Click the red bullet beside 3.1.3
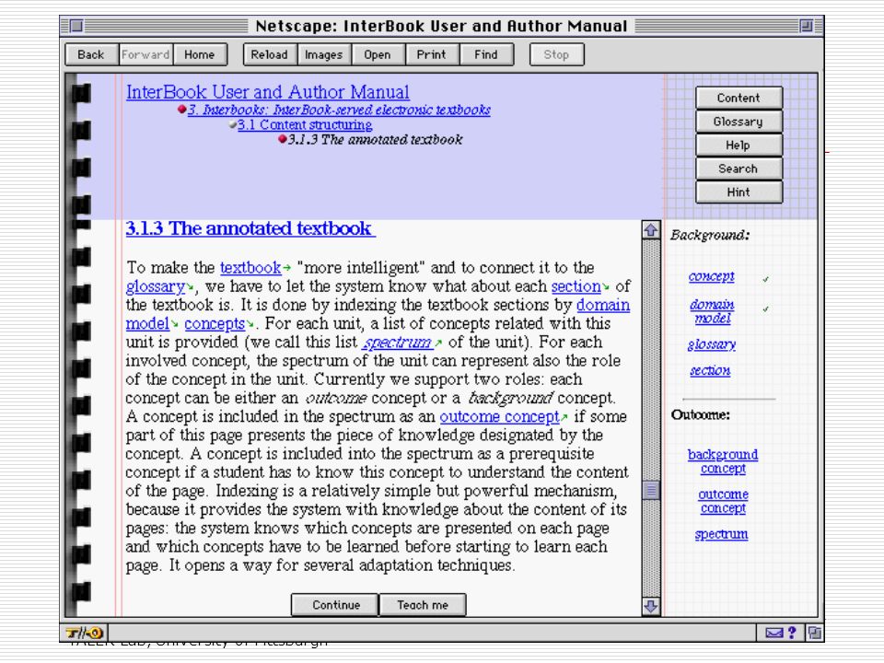This screenshot has height=663, width=884. click(283, 139)
